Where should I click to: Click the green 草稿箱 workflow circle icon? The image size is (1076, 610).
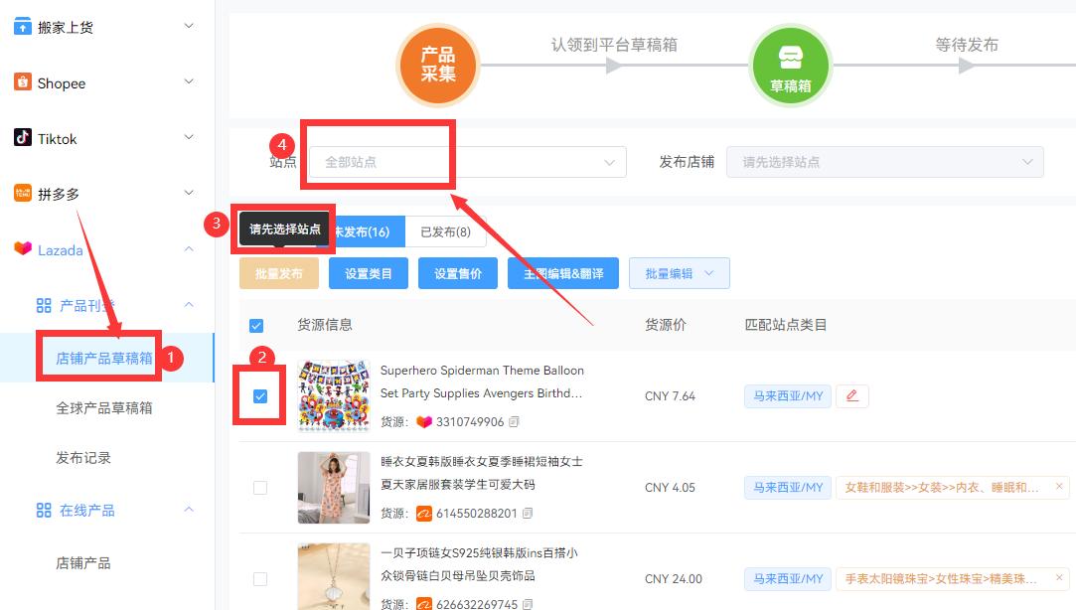(788, 60)
